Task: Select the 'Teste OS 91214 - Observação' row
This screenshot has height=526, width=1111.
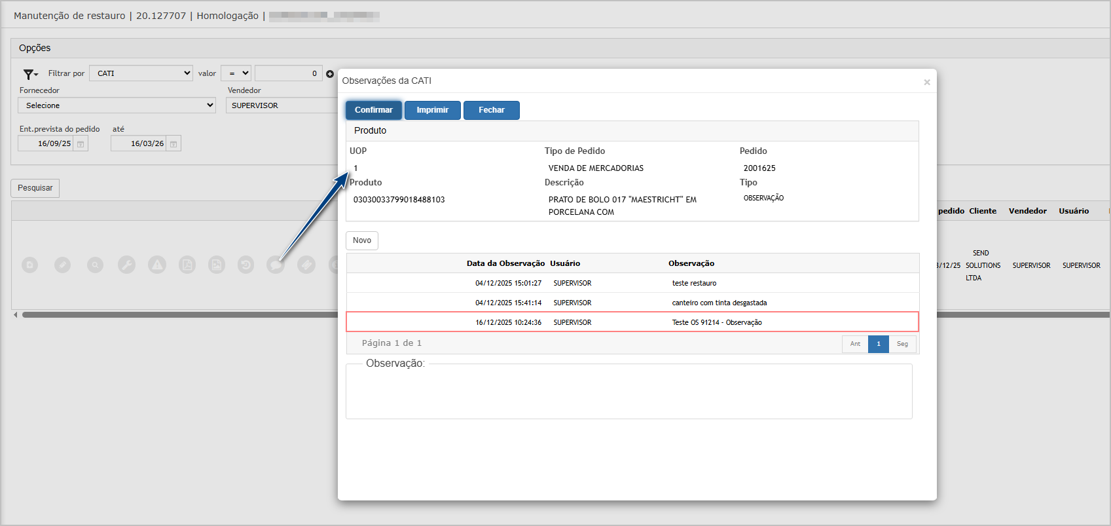Action: click(x=632, y=322)
